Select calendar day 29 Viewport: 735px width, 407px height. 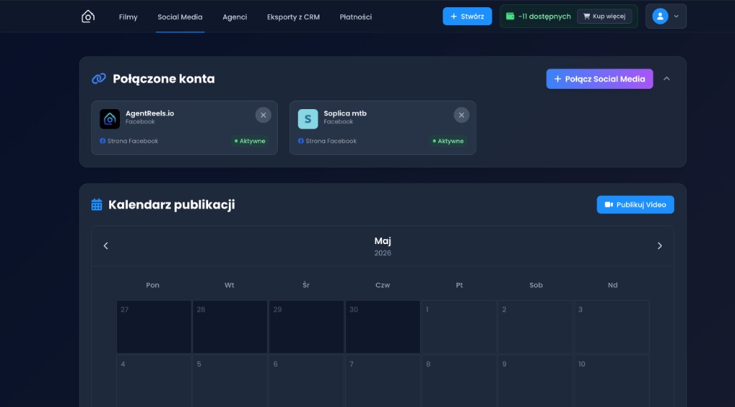click(x=306, y=327)
